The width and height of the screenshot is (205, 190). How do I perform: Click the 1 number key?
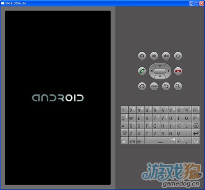point(124,110)
